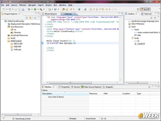Select 'a href=#' in the Outline

click(140, 44)
